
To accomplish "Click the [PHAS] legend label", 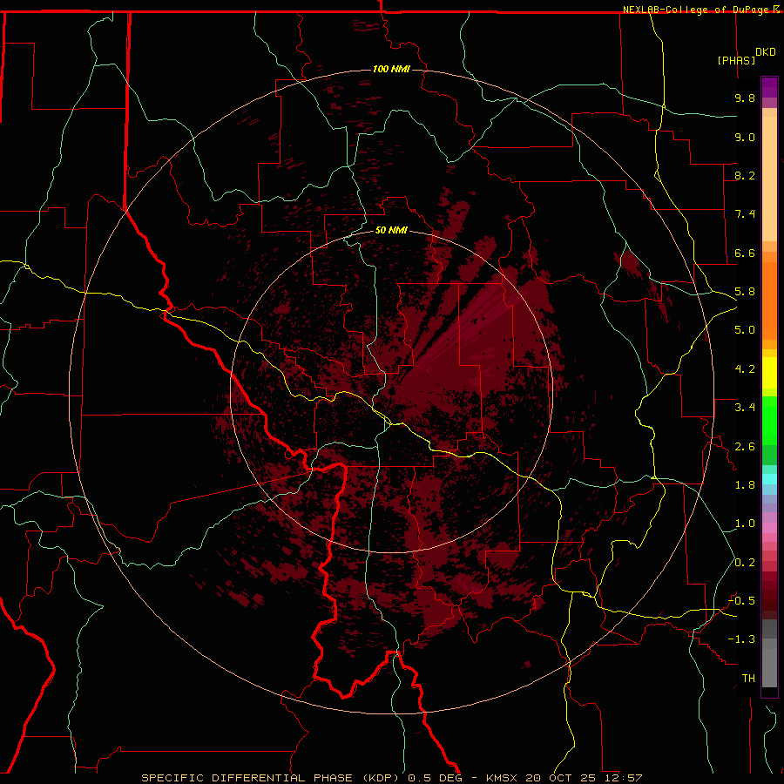I will 736,60.
